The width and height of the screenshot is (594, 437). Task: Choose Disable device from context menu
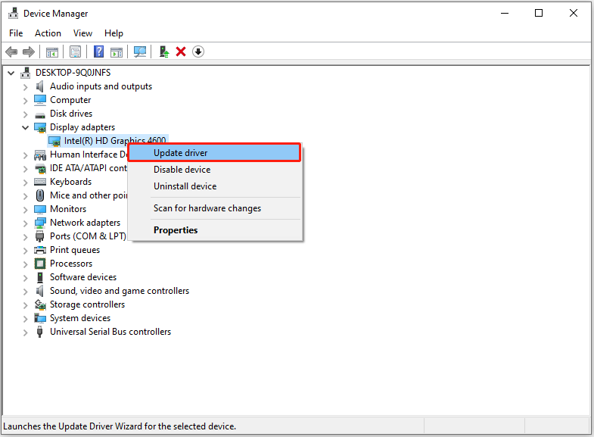coord(215,170)
